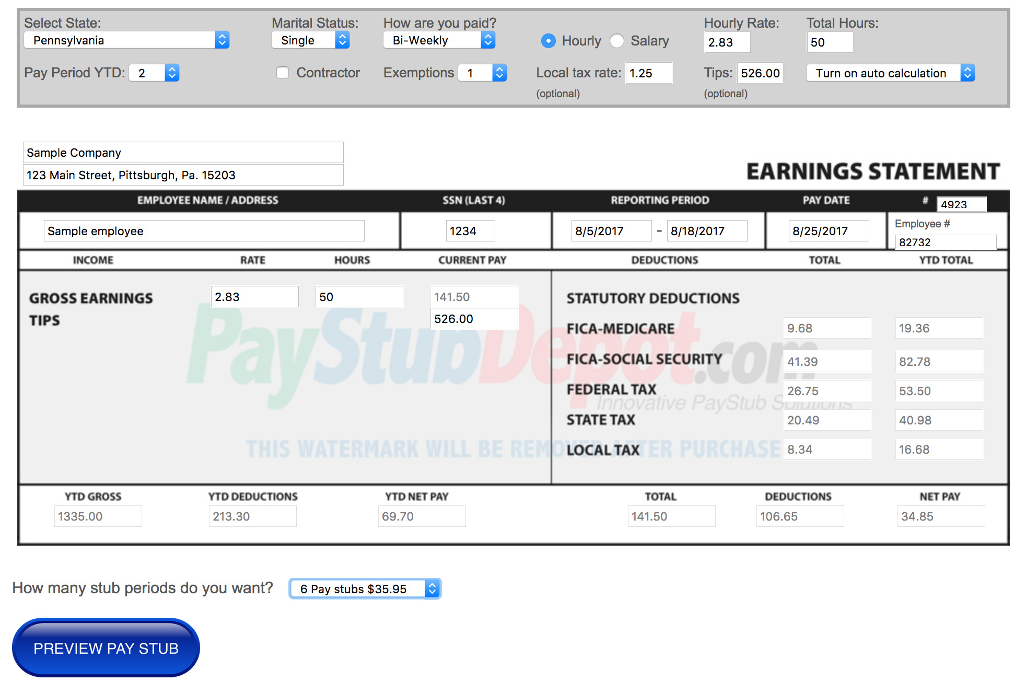Tick the Contractor checkbox
Image resolution: width=1026 pixels, height=692 pixels.
(283, 73)
